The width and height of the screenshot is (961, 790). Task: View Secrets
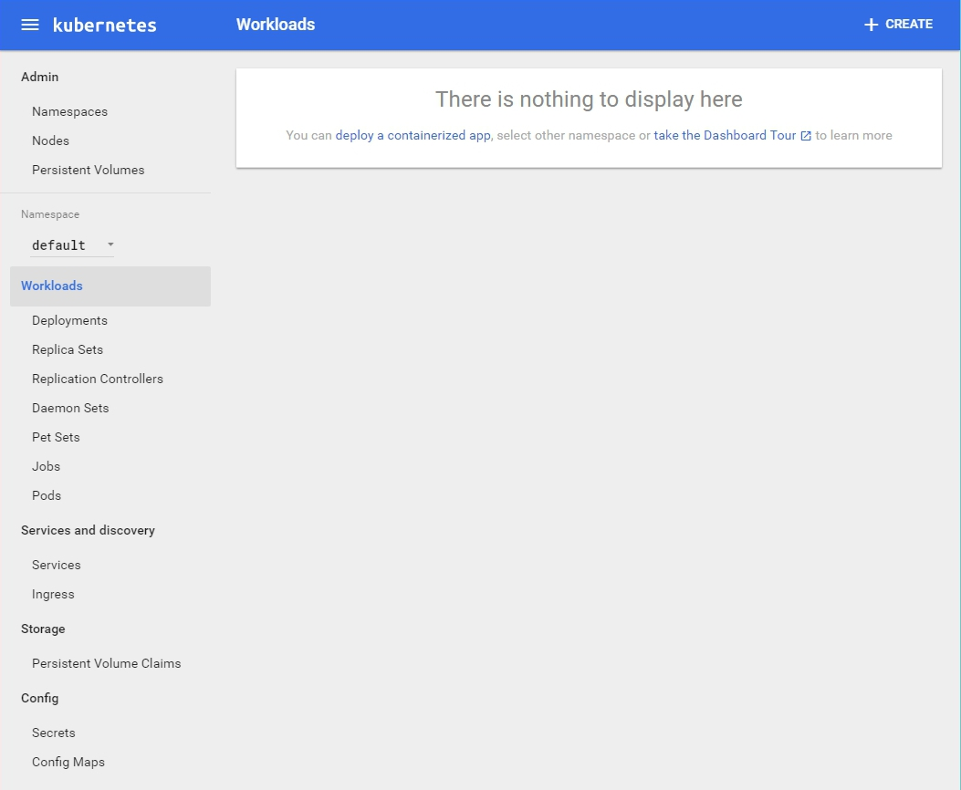point(53,733)
